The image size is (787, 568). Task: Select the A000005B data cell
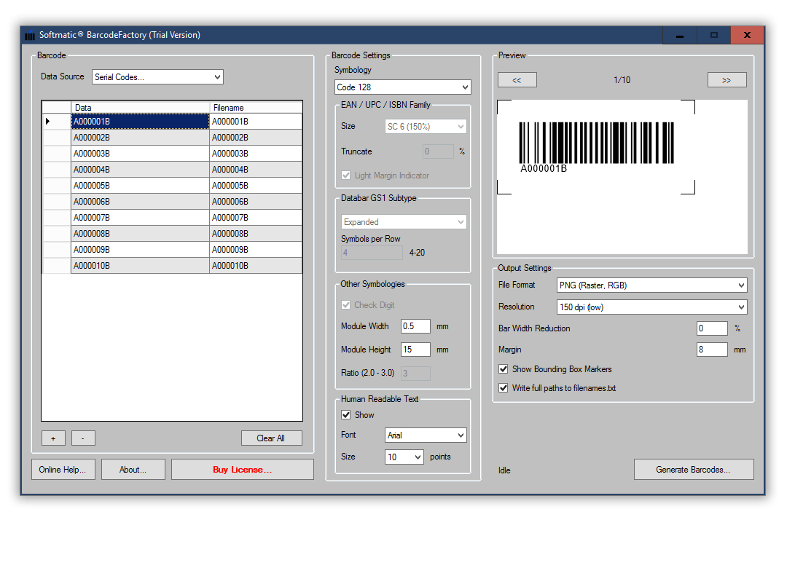(x=140, y=186)
